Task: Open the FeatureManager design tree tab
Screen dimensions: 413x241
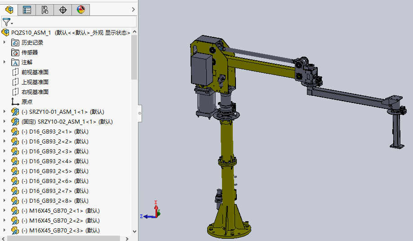Action: [x=9, y=10]
